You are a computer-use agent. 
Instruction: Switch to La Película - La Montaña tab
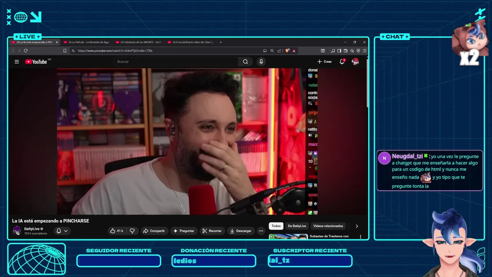[86, 42]
